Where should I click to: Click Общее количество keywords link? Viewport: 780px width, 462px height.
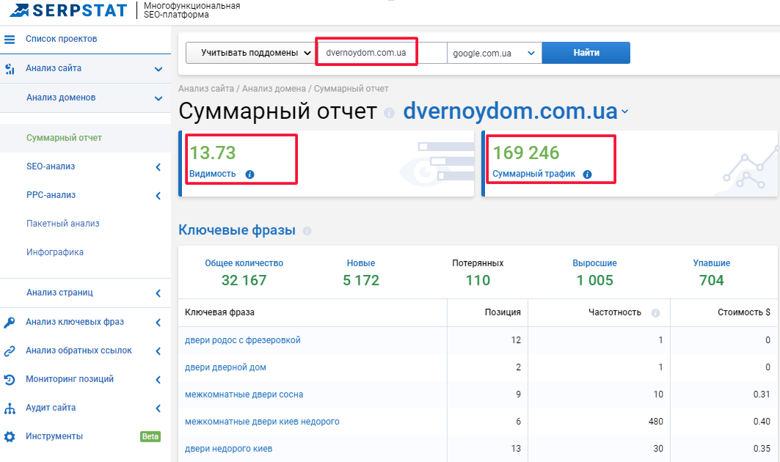point(244,263)
